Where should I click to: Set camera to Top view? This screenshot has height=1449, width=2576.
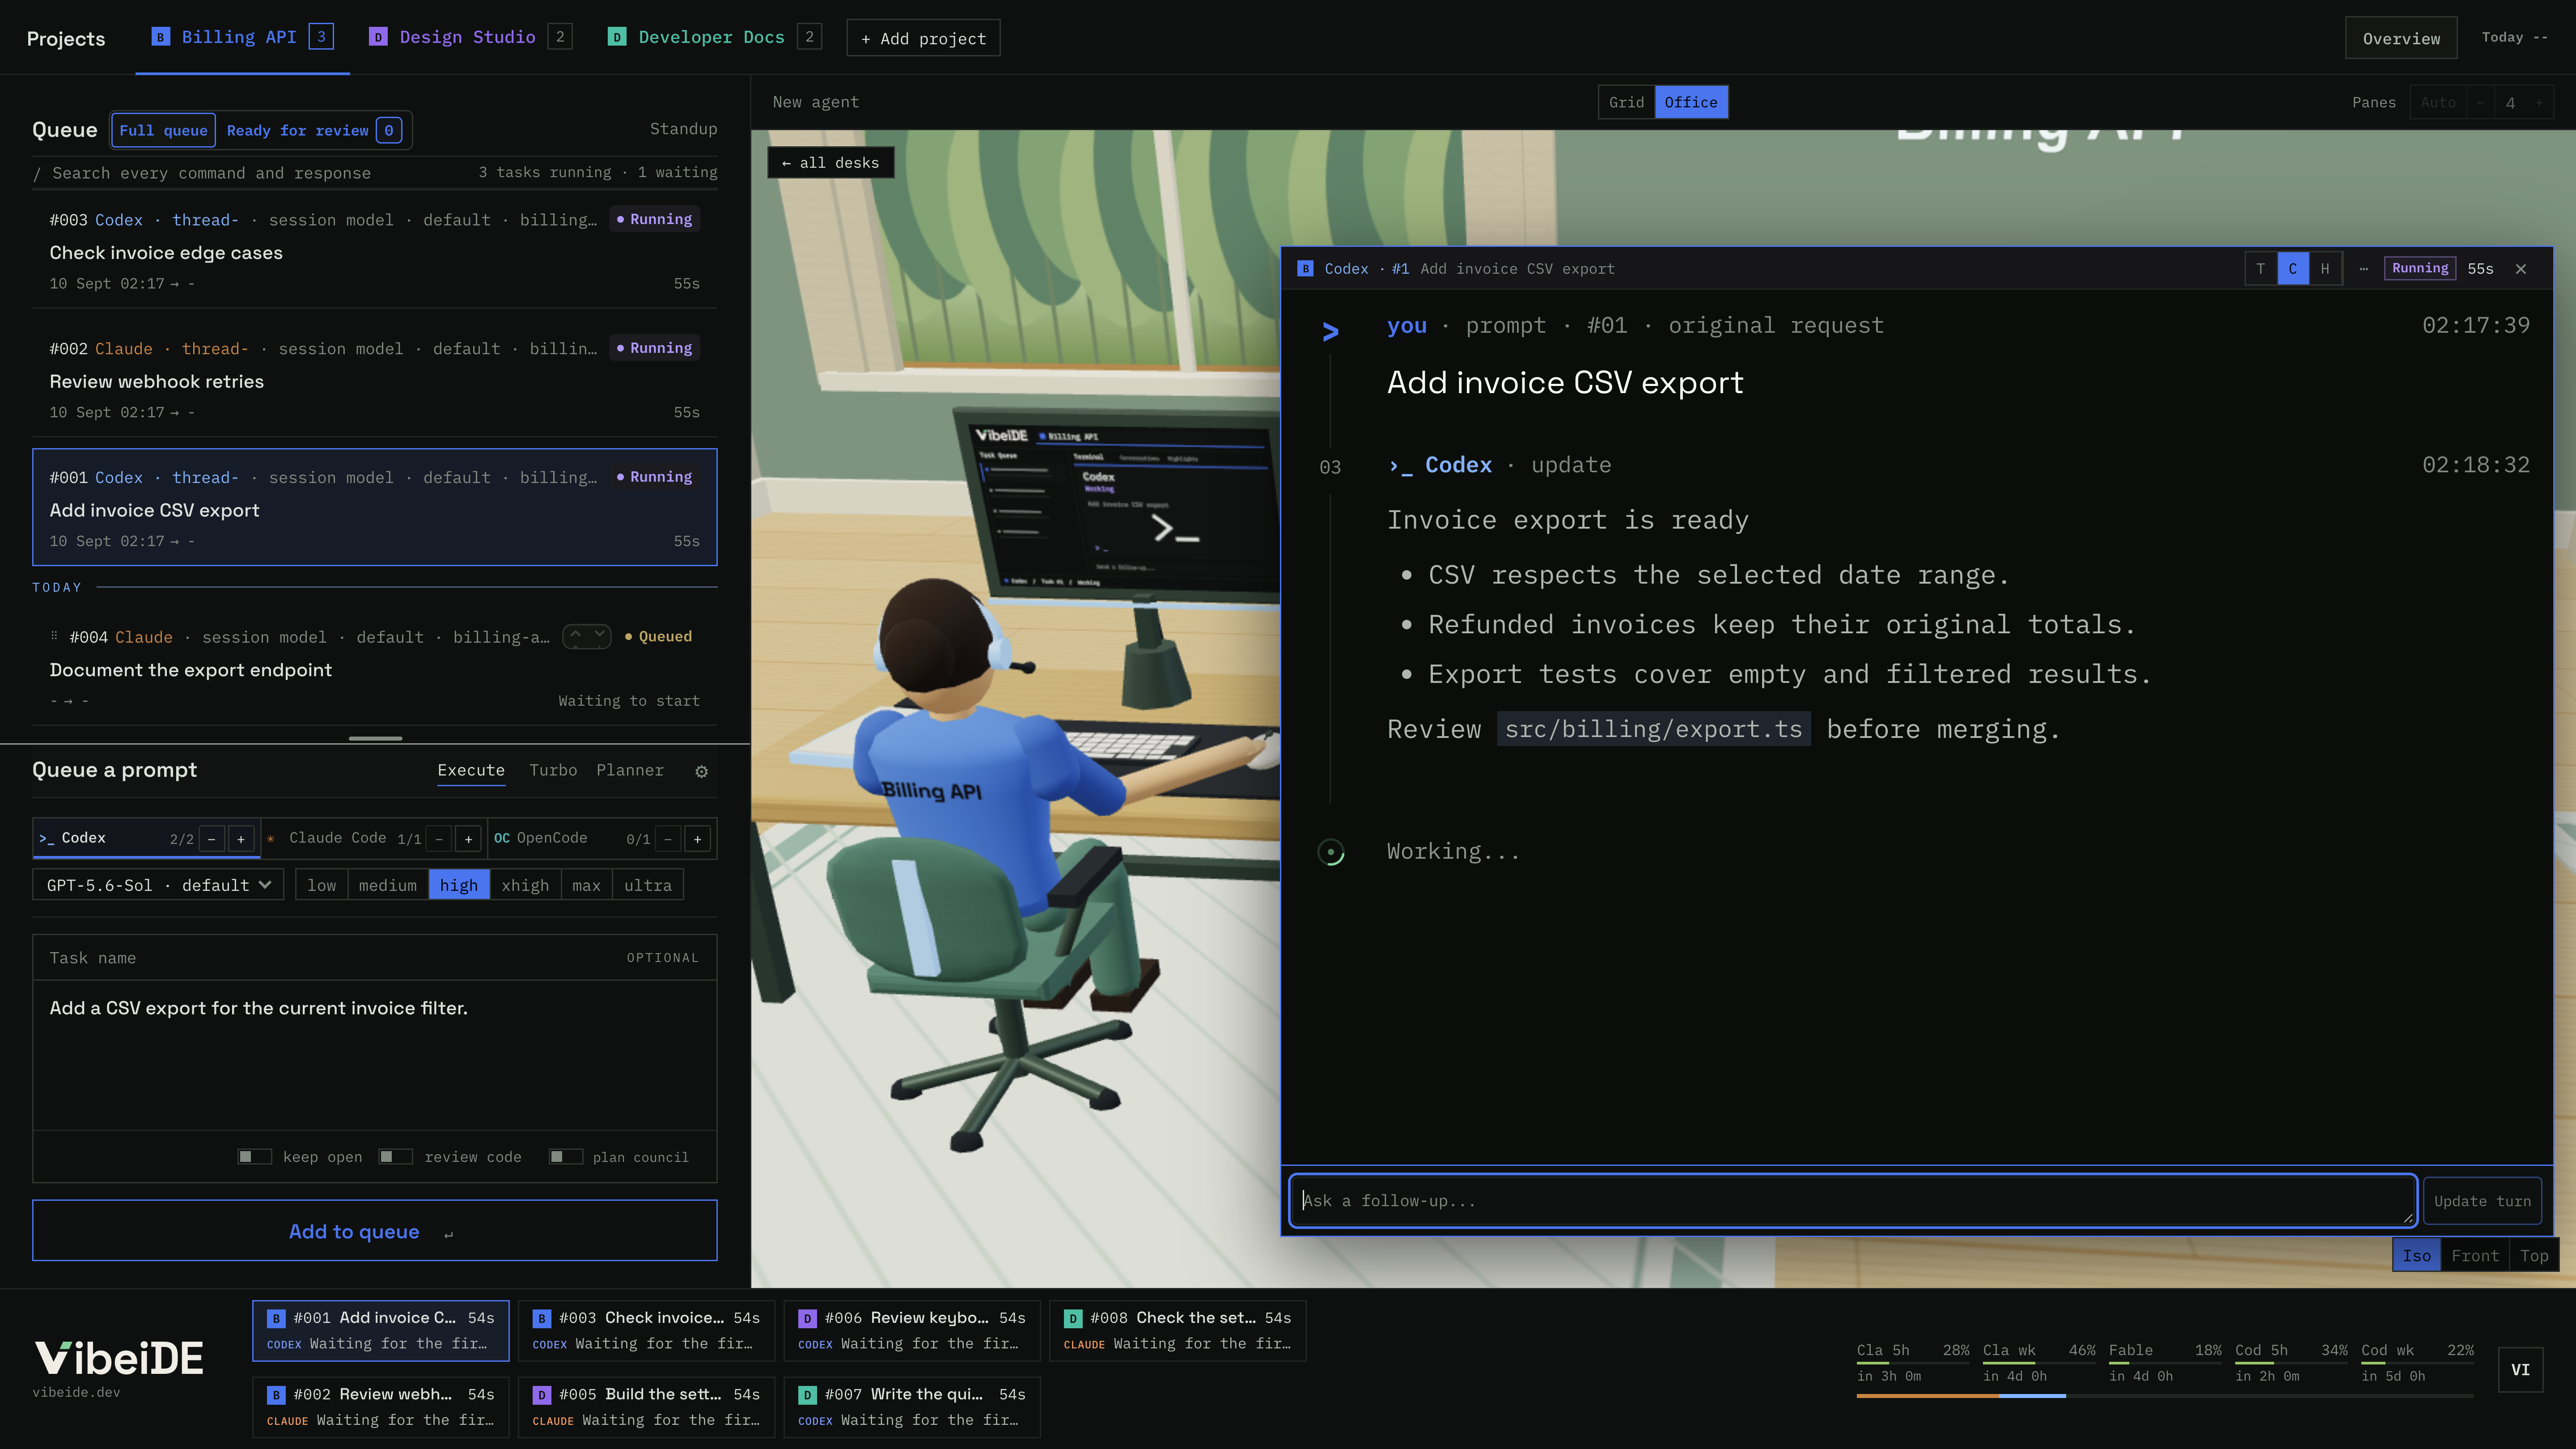[2534, 1256]
